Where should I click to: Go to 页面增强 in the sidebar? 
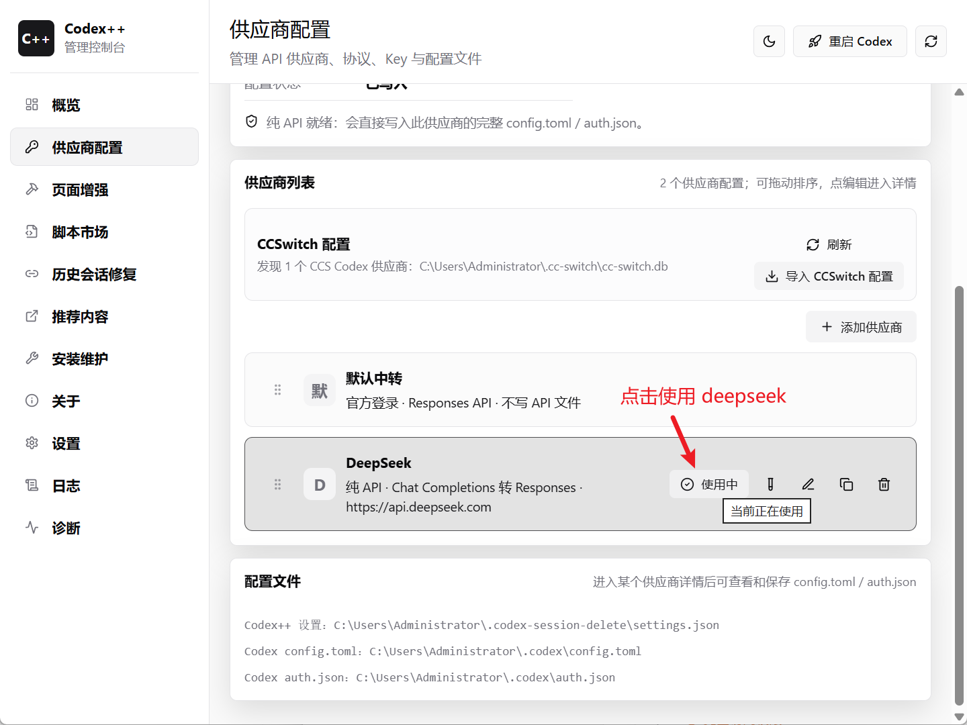click(x=105, y=189)
